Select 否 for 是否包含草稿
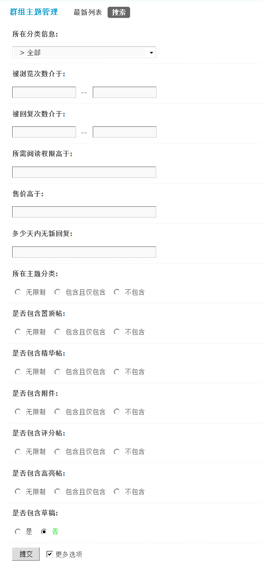The height and width of the screenshot is (562, 262). [x=44, y=531]
